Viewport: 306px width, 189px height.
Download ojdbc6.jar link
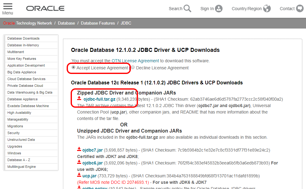tap(92, 163)
